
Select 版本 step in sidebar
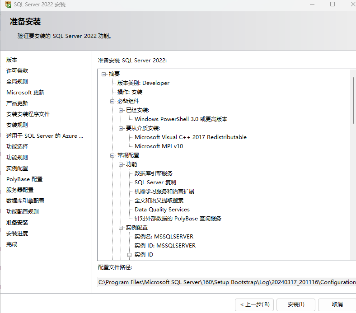tap(12, 60)
